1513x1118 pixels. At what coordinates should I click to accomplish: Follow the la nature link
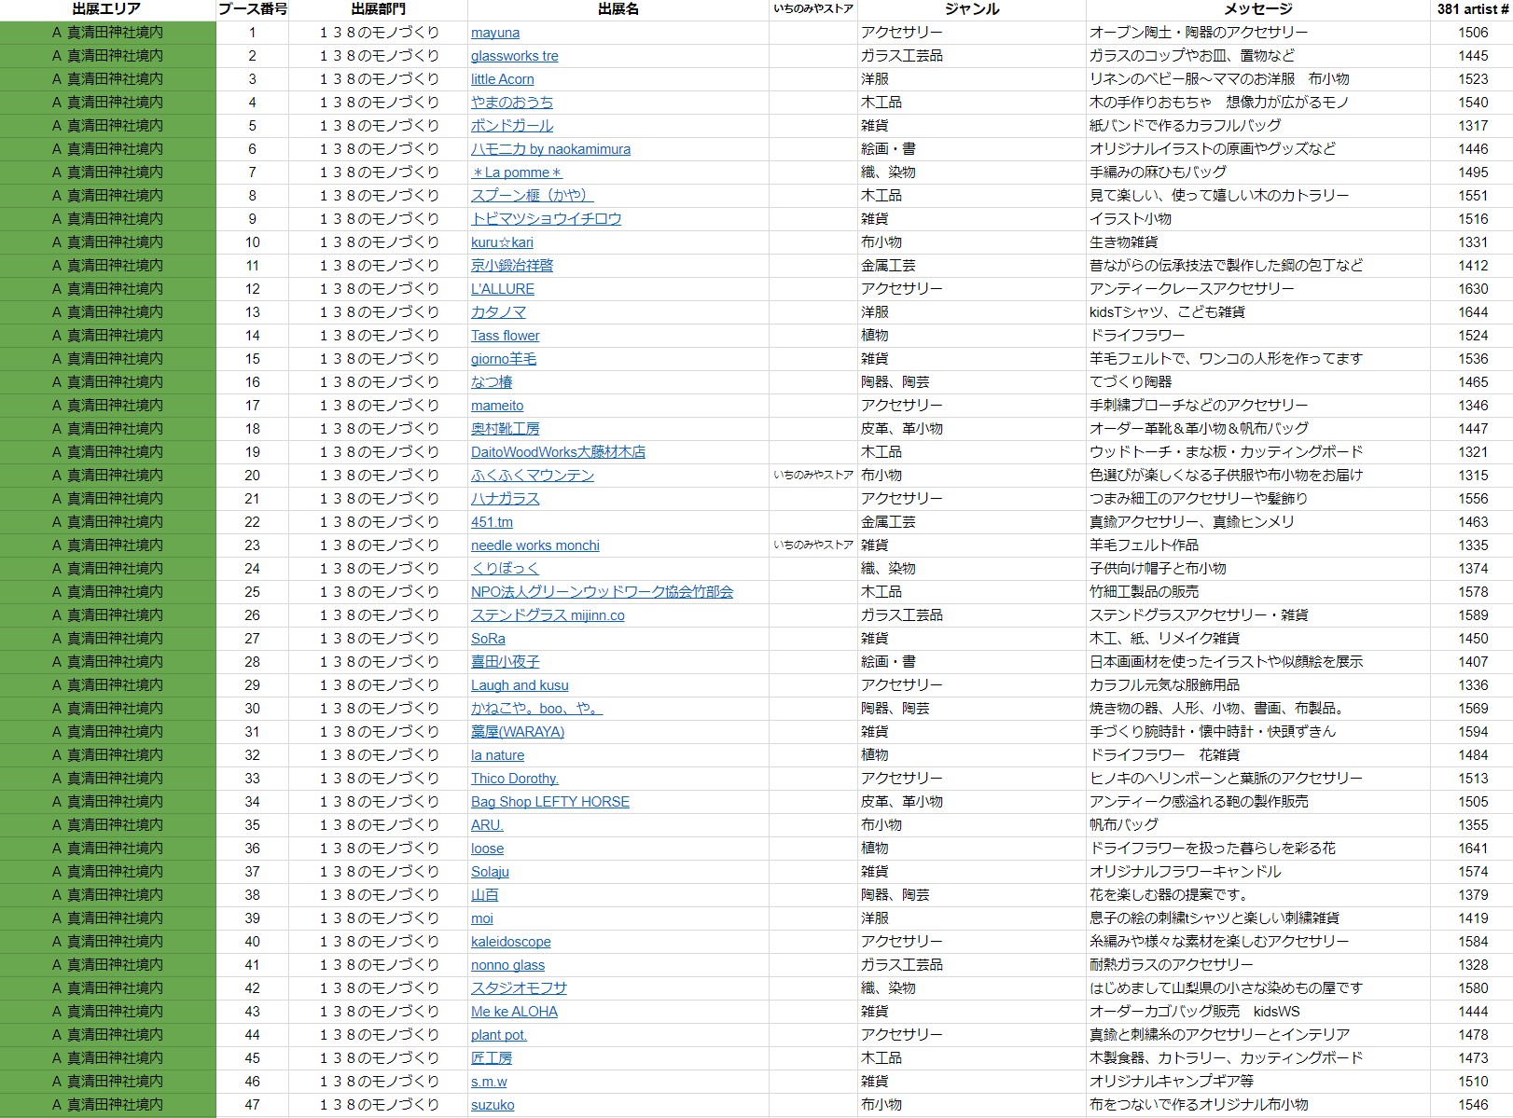[497, 755]
